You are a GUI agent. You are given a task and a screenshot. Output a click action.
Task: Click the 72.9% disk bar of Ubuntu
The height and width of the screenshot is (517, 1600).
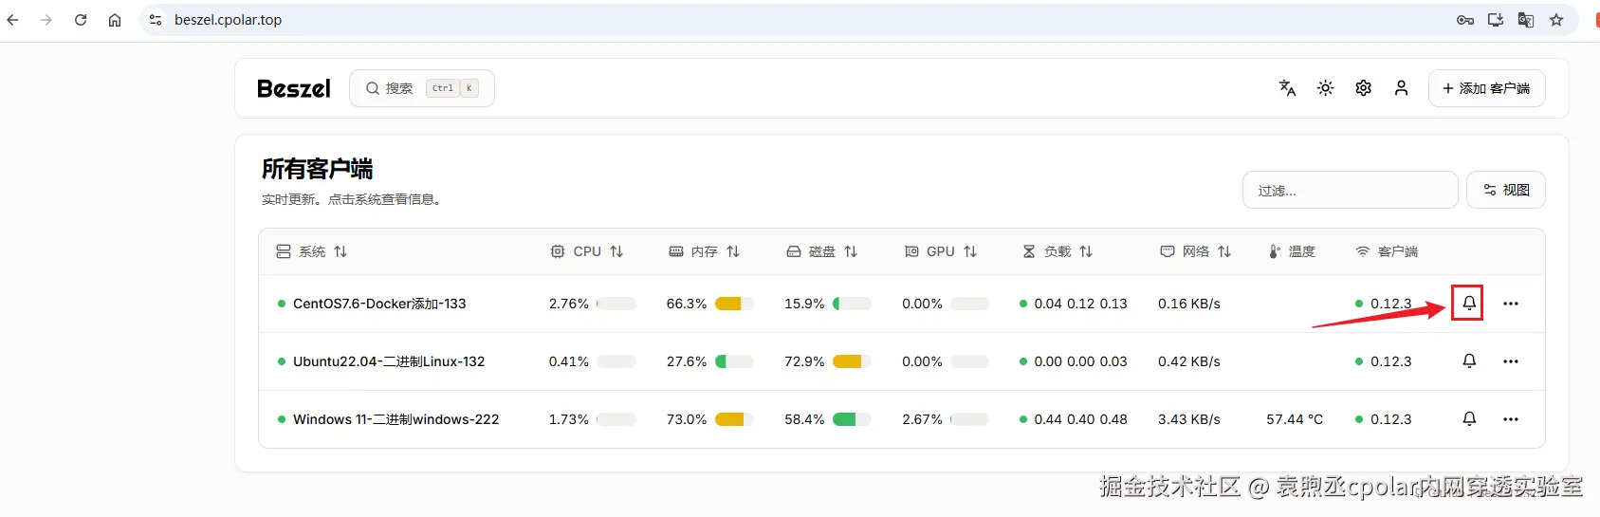pos(852,361)
